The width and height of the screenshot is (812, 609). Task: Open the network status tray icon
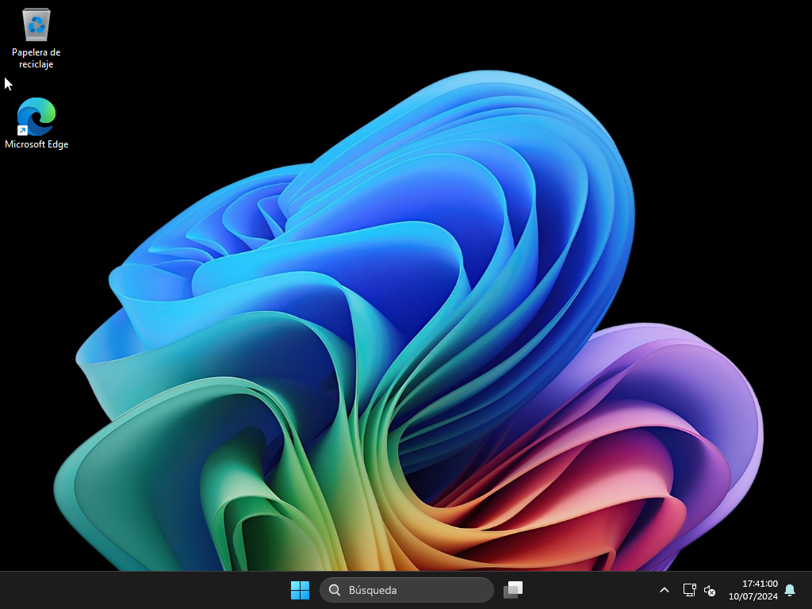(x=689, y=590)
